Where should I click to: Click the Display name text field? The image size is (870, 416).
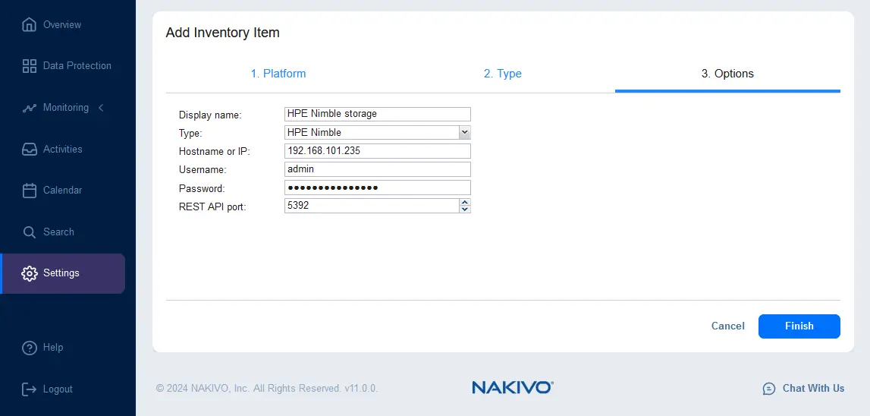coord(377,114)
